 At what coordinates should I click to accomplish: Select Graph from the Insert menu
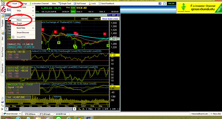coord(23,23)
